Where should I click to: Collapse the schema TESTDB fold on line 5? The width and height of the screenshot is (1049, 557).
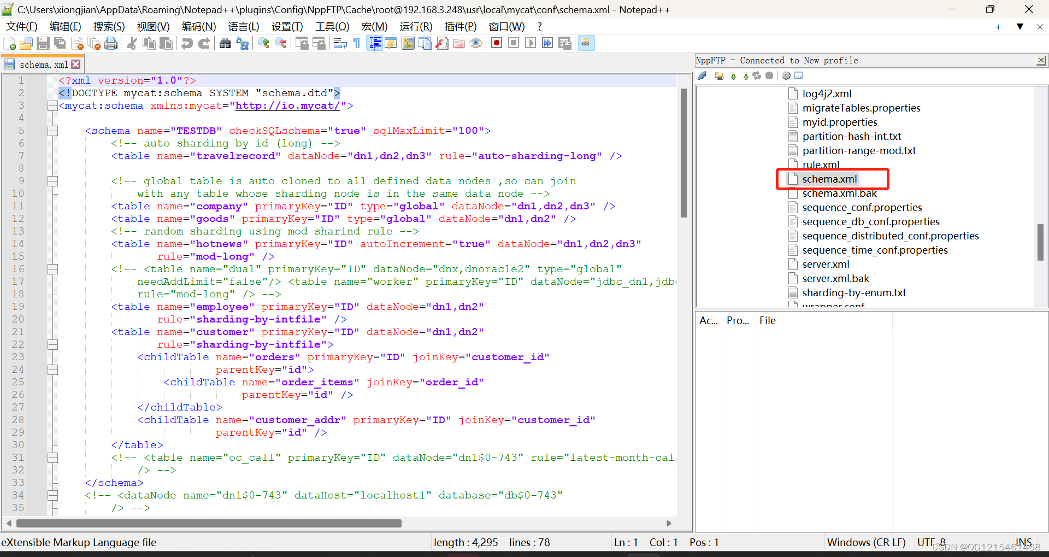(x=52, y=131)
